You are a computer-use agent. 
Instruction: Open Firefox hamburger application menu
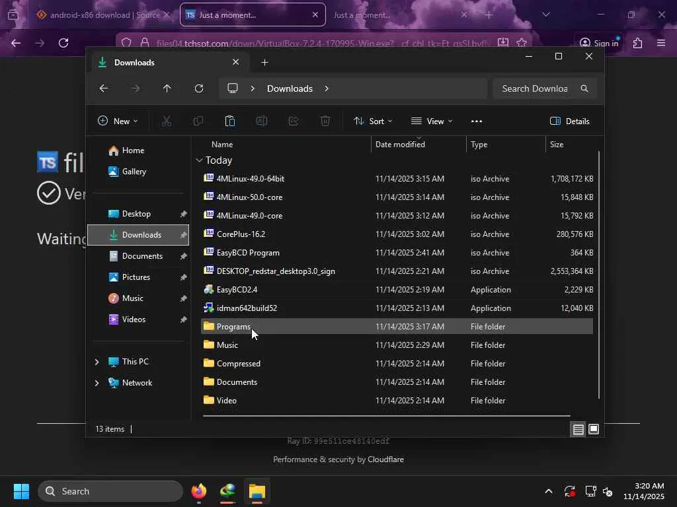click(x=661, y=43)
